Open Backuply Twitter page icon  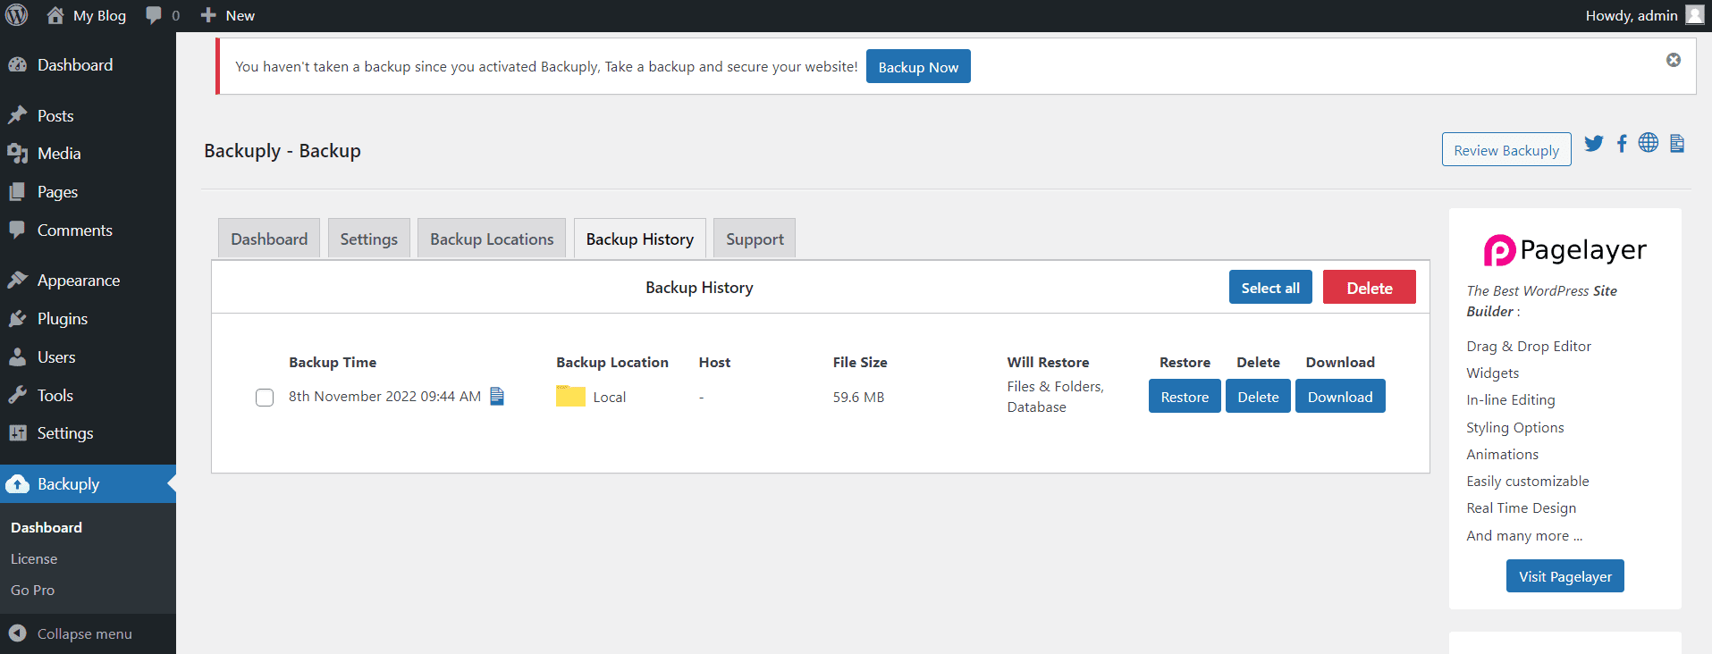(1594, 143)
